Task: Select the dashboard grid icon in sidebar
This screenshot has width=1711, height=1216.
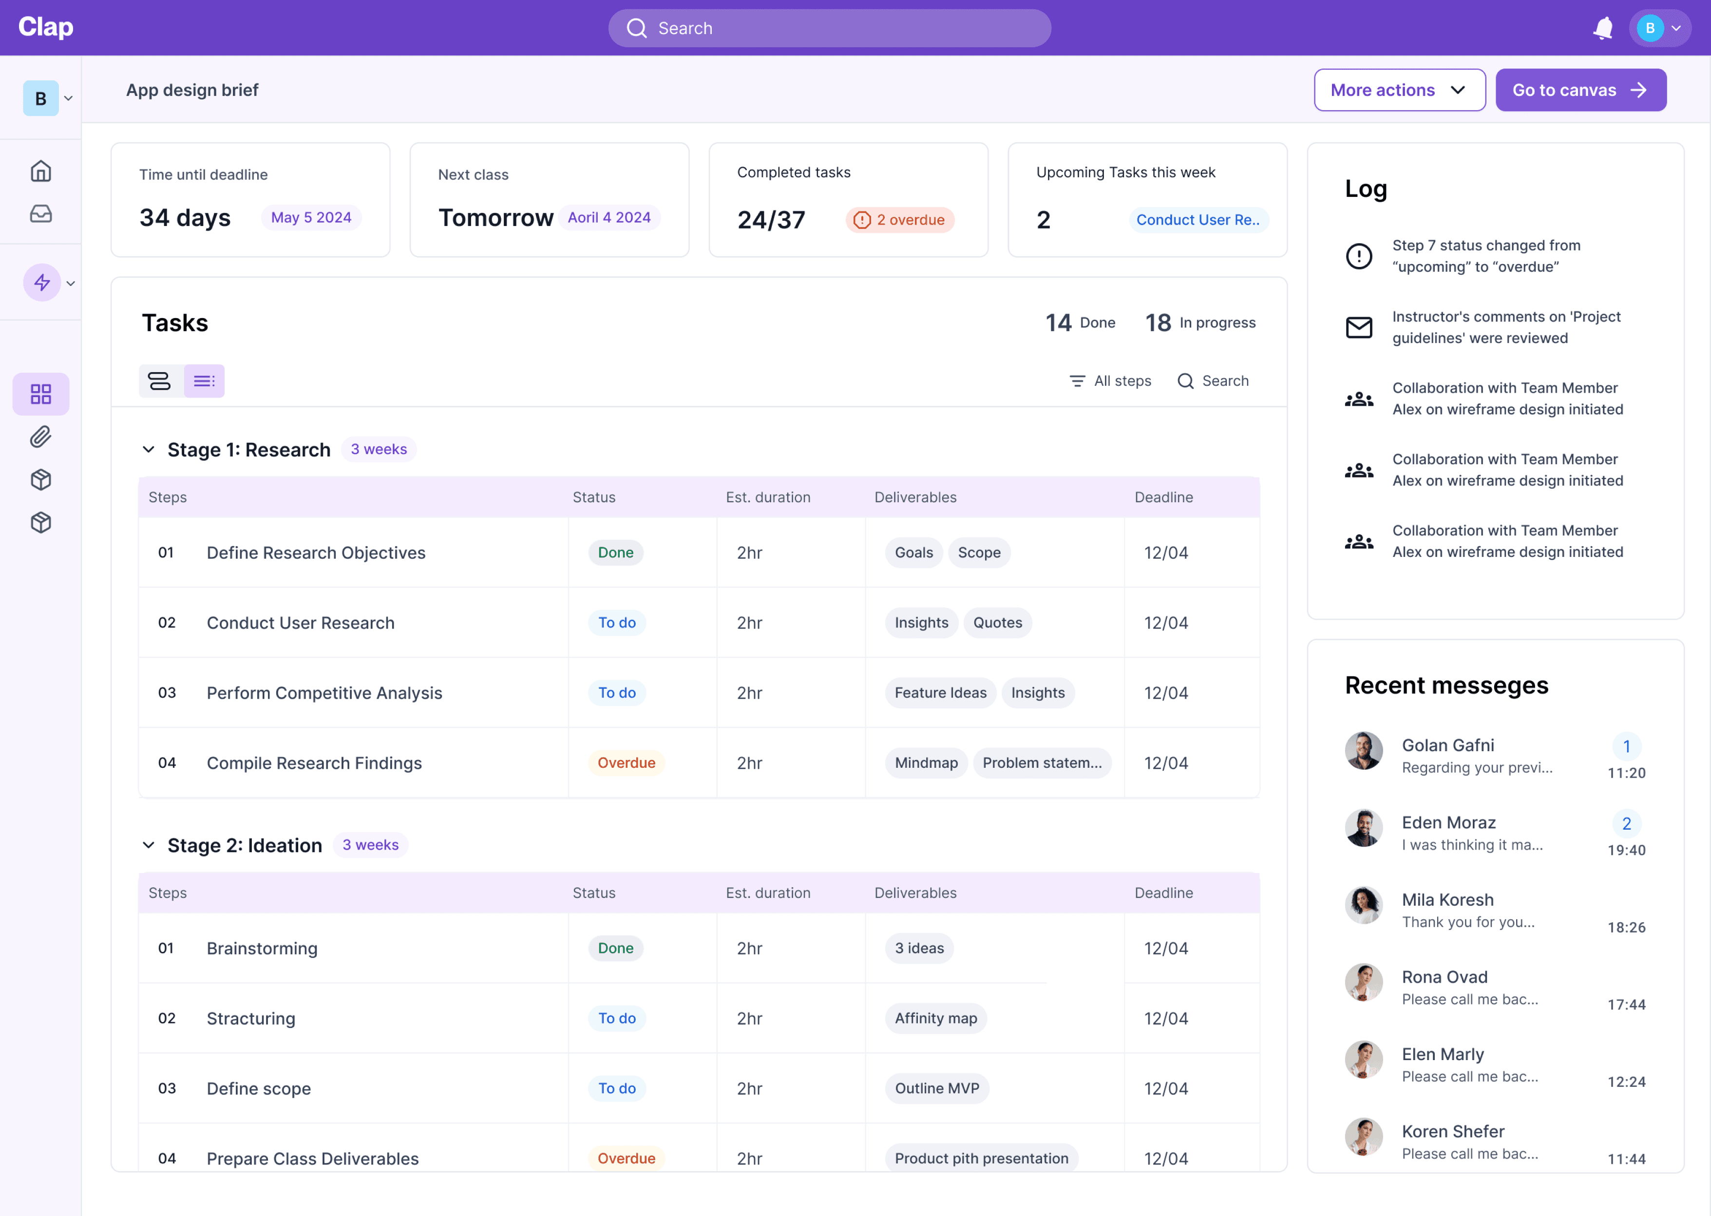Action: click(x=41, y=394)
